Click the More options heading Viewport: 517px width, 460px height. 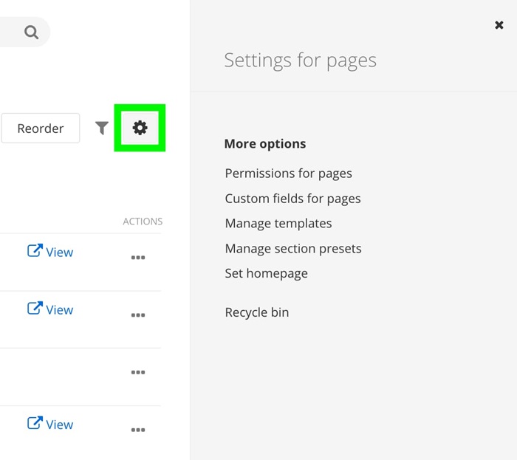tap(265, 144)
